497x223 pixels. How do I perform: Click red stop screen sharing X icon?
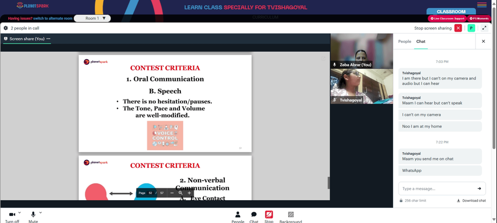(458, 28)
